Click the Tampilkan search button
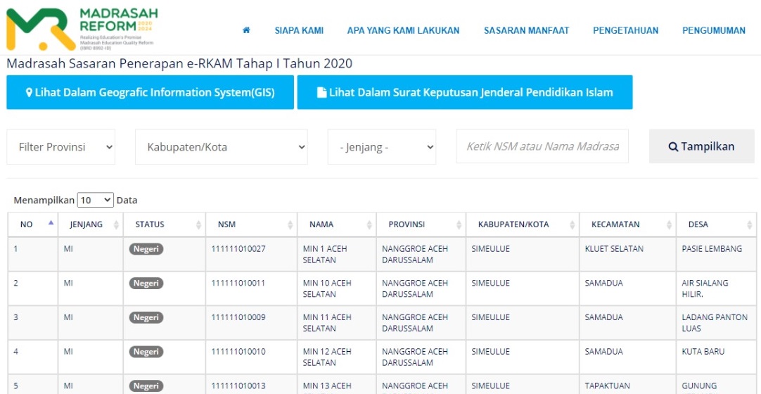This screenshot has width=761, height=394. (x=702, y=146)
